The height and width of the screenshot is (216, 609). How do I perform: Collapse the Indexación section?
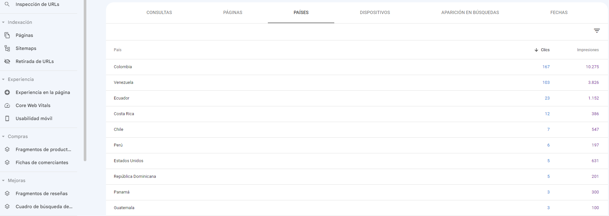(3, 22)
